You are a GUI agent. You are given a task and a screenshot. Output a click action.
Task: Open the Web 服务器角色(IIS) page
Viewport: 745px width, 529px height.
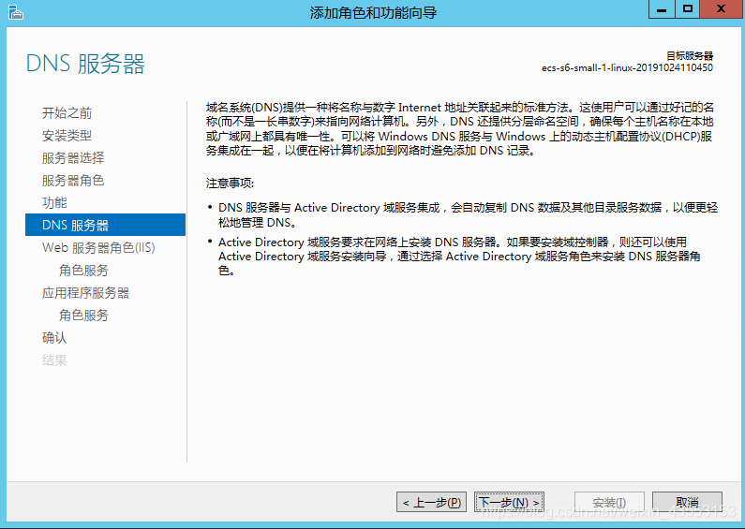(x=98, y=248)
